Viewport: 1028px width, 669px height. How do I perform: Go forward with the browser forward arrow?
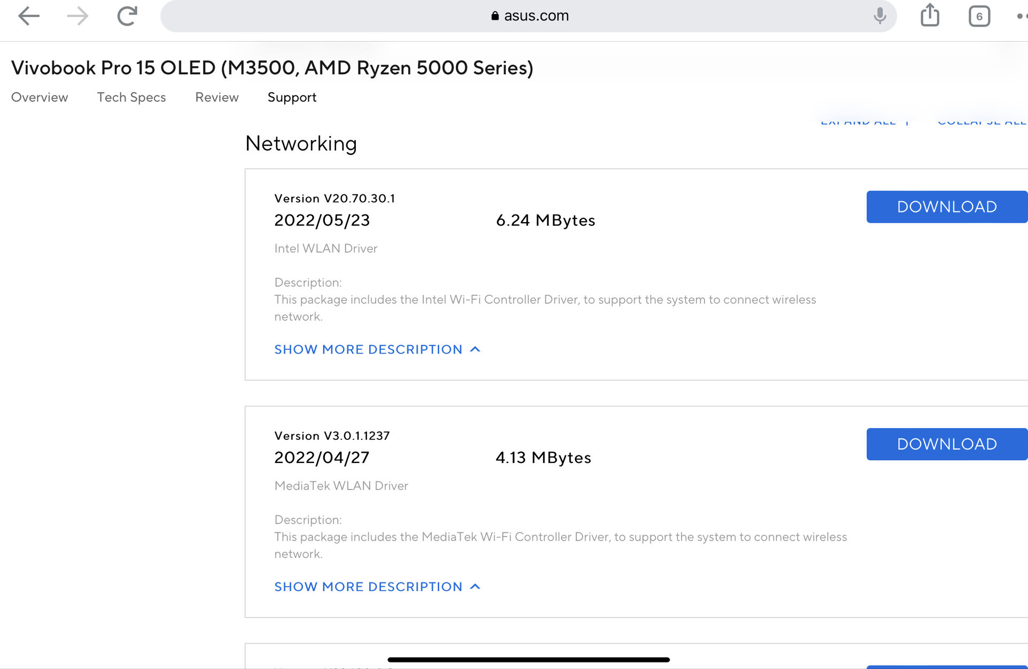(x=78, y=16)
